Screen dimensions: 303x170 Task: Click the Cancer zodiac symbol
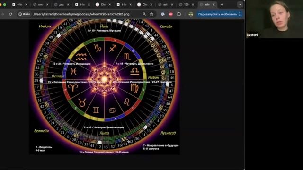(x=113, y=110)
